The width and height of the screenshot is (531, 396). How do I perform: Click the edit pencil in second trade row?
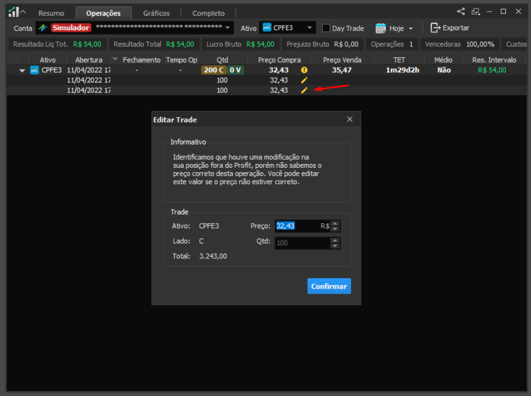pos(304,90)
